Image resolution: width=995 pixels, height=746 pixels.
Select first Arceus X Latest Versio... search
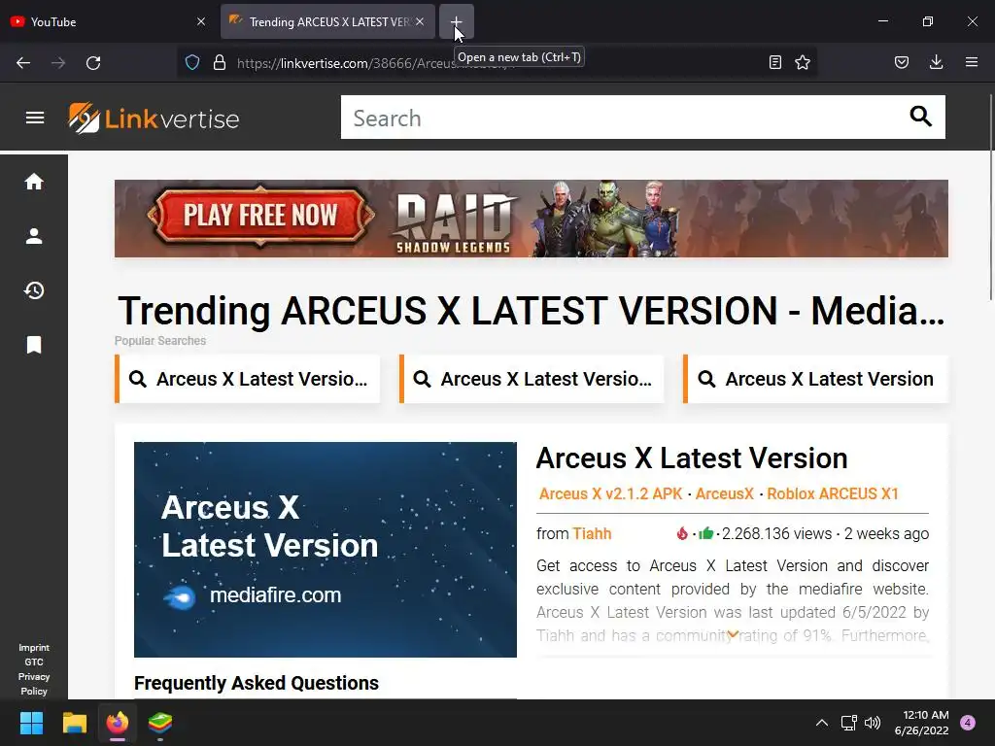tap(248, 380)
